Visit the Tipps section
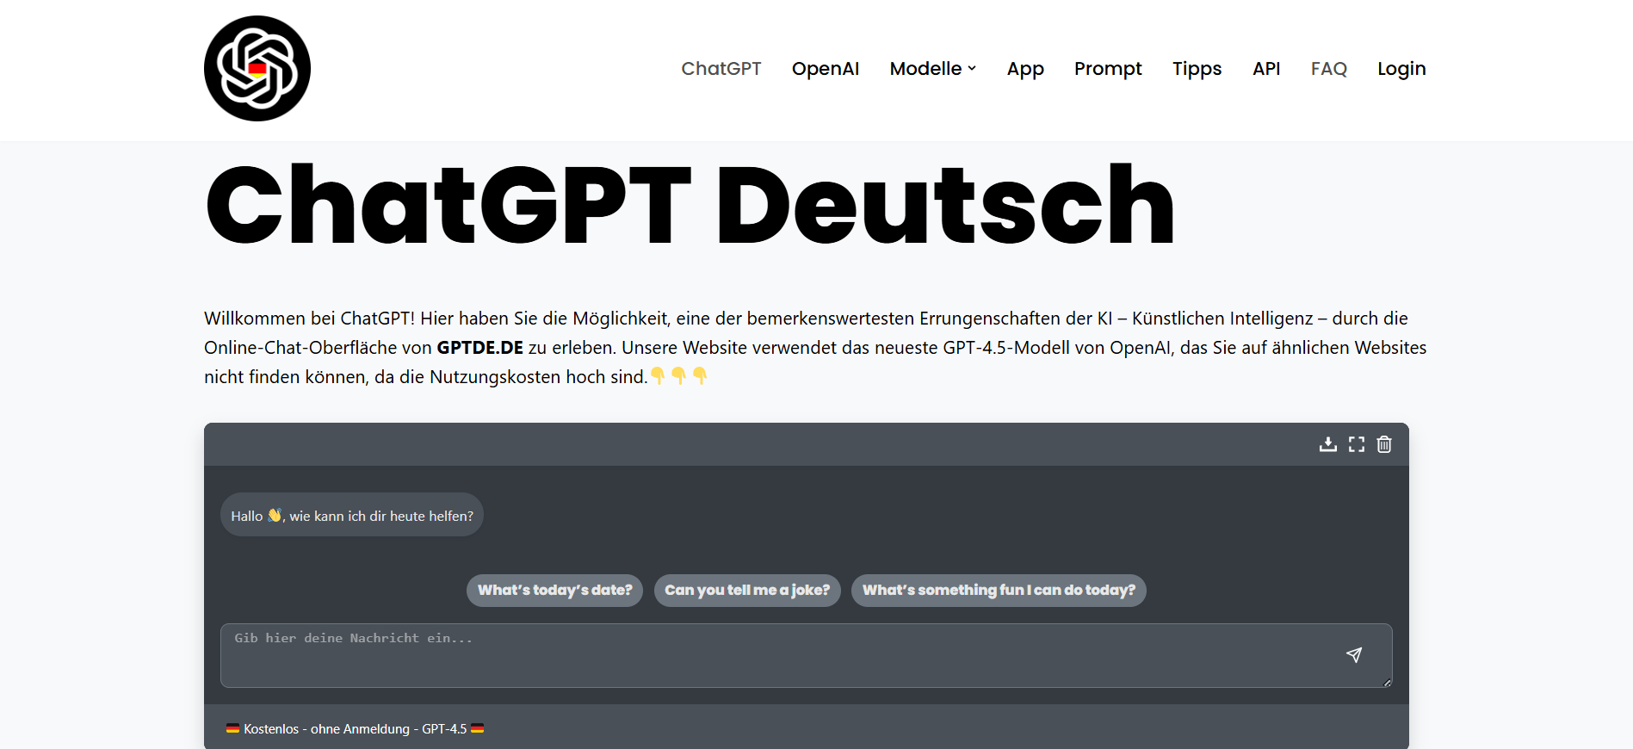Image resolution: width=1633 pixels, height=749 pixels. (1197, 69)
